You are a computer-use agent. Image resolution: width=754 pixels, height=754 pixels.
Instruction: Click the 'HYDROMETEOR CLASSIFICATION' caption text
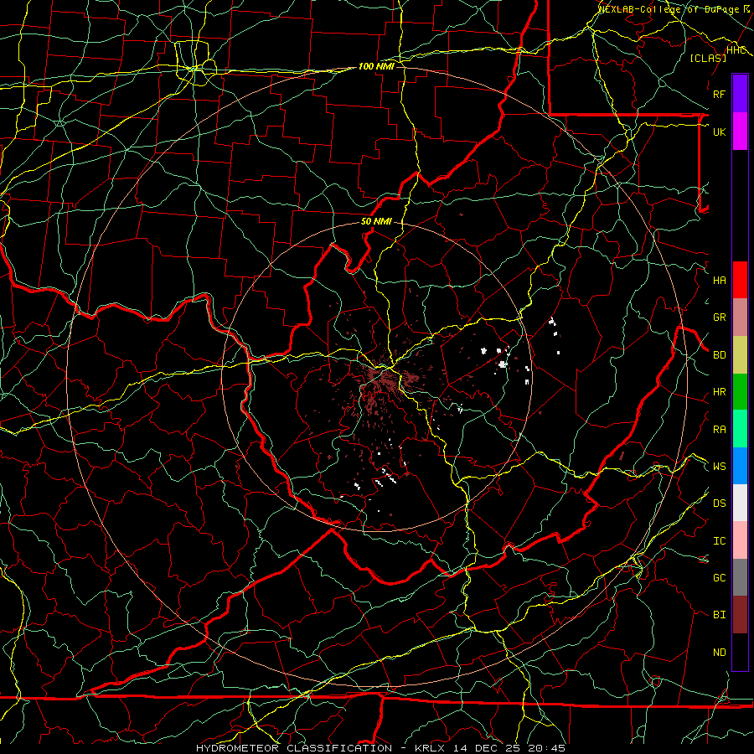(294, 748)
